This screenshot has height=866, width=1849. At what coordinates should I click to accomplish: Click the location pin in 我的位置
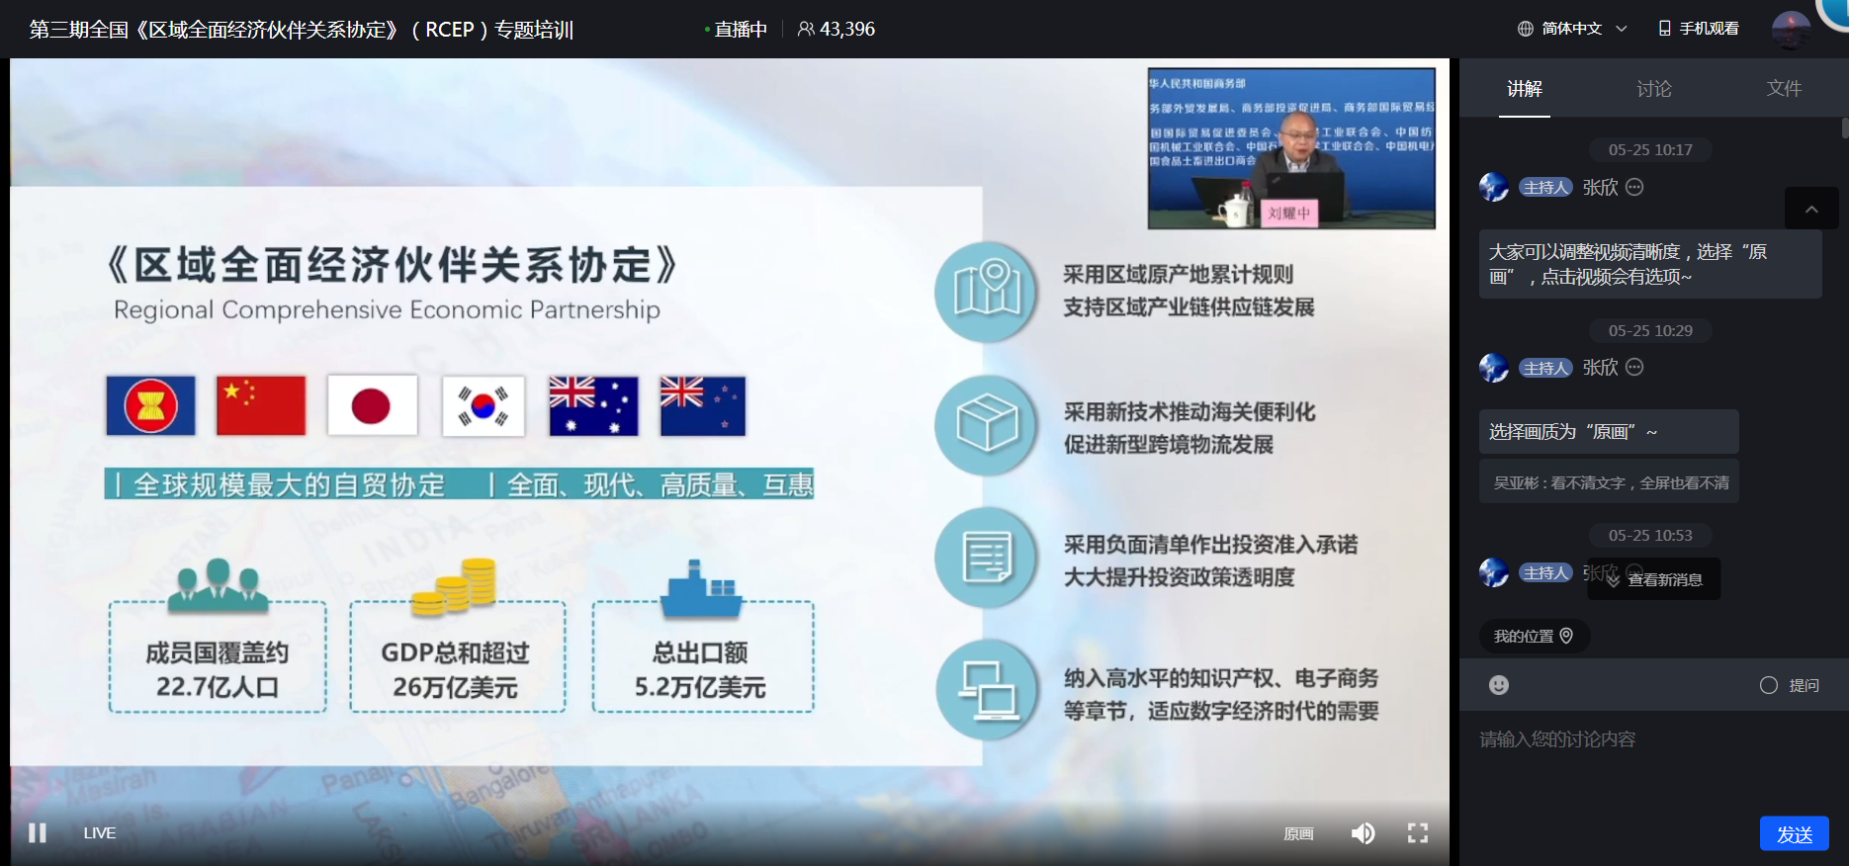coord(1566,636)
